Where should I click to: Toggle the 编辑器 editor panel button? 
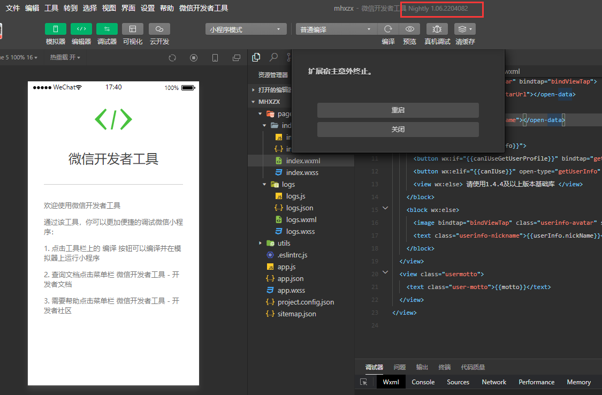[x=81, y=29]
